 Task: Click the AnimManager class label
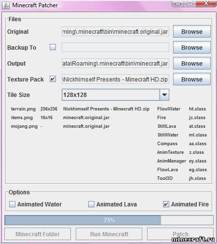click(x=172, y=161)
